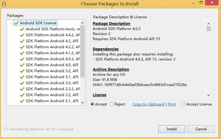221x139 pixels.
Task: Click checkmark icon for SDK Platform Android 4.4.2
Action: [x=22, y=35]
